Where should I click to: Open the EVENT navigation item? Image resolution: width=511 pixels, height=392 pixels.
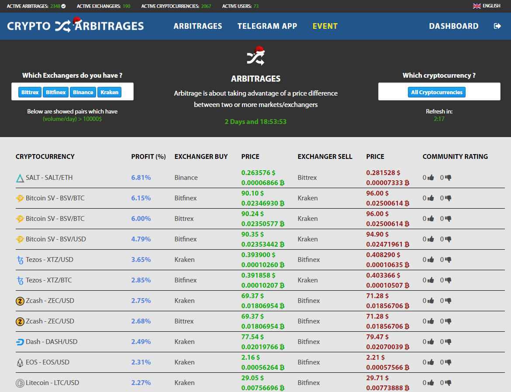click(325, 26)
